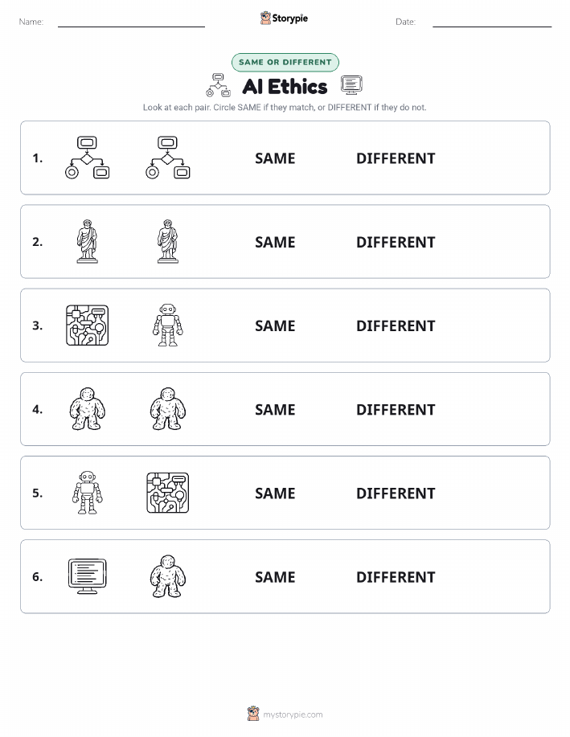Click the computer monitor icon right of the AI Ethics title
The image size is (570, 737).
[352, 85]
